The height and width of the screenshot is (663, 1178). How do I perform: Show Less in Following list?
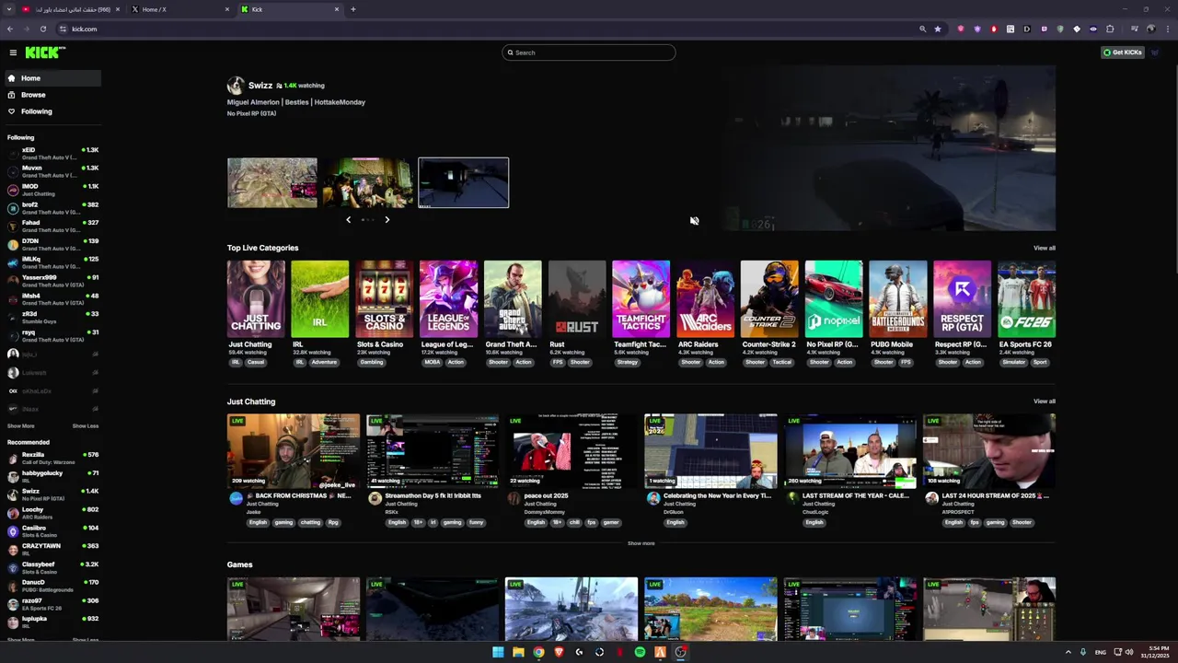point(86,426)
